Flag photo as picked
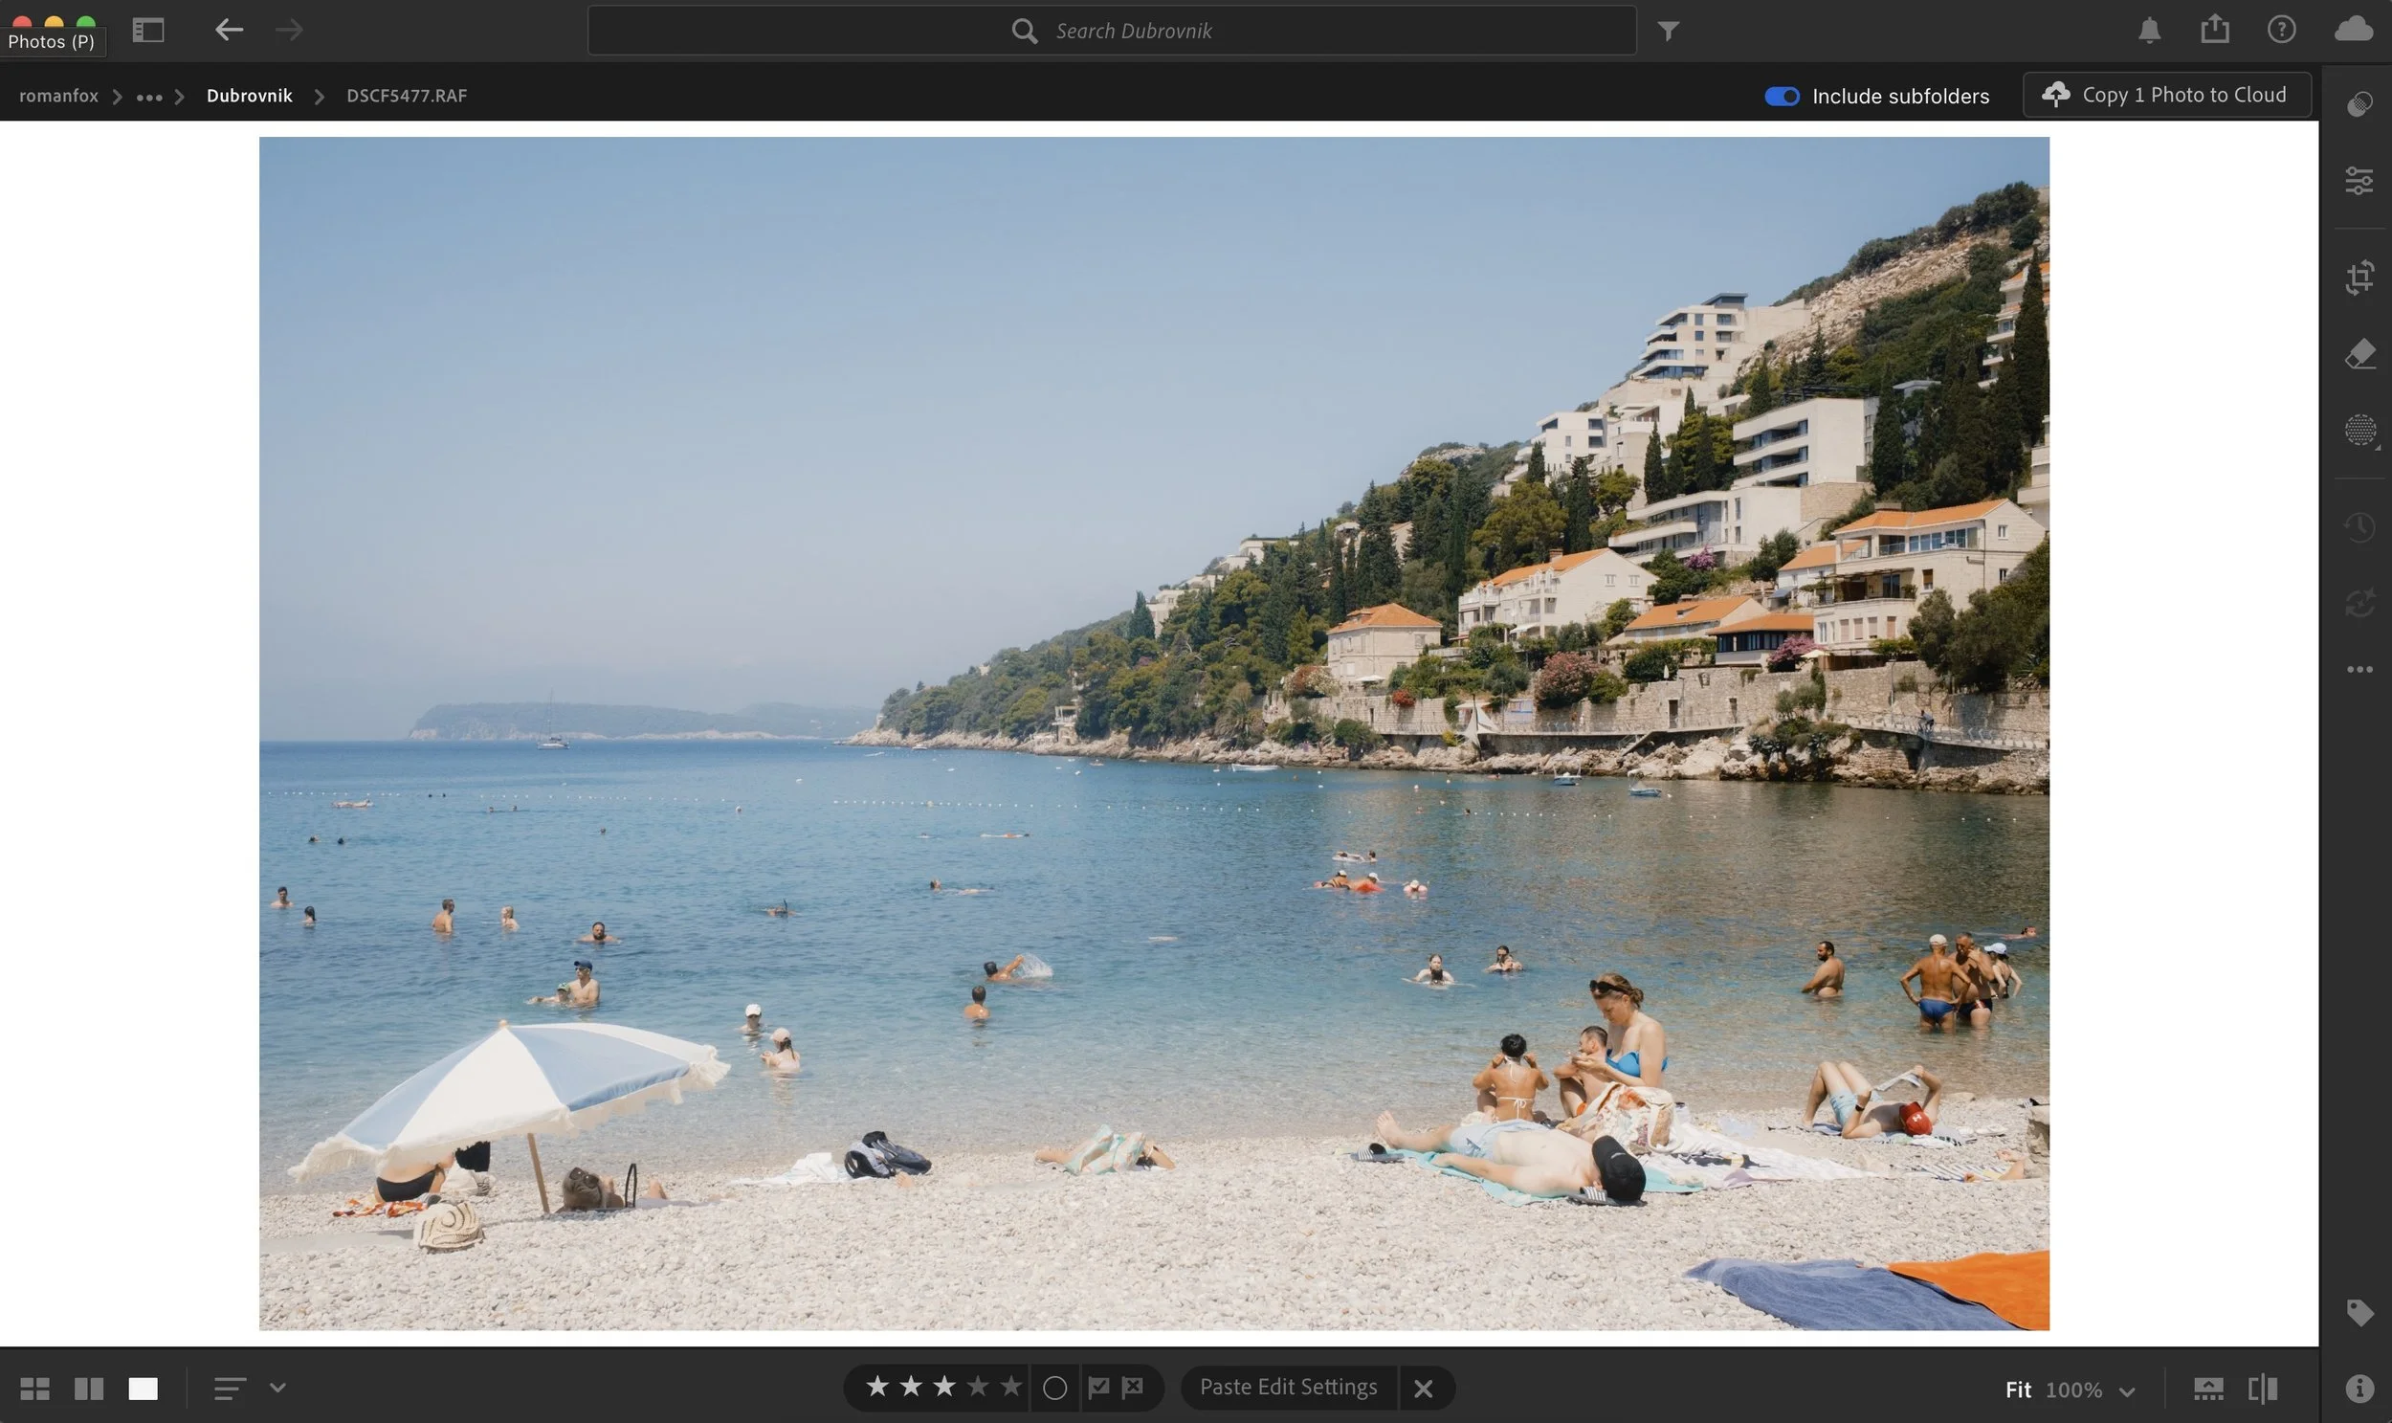This screenshot has height=1423, width=2392. coord(1098,1387)
